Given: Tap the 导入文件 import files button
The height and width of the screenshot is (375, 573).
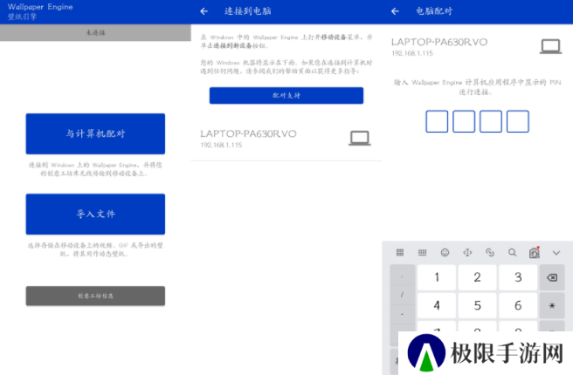Looking at the screenshot, I should pos(95,214).
